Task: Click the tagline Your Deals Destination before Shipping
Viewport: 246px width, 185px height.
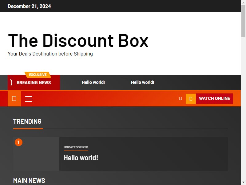Action: point(50,54)
